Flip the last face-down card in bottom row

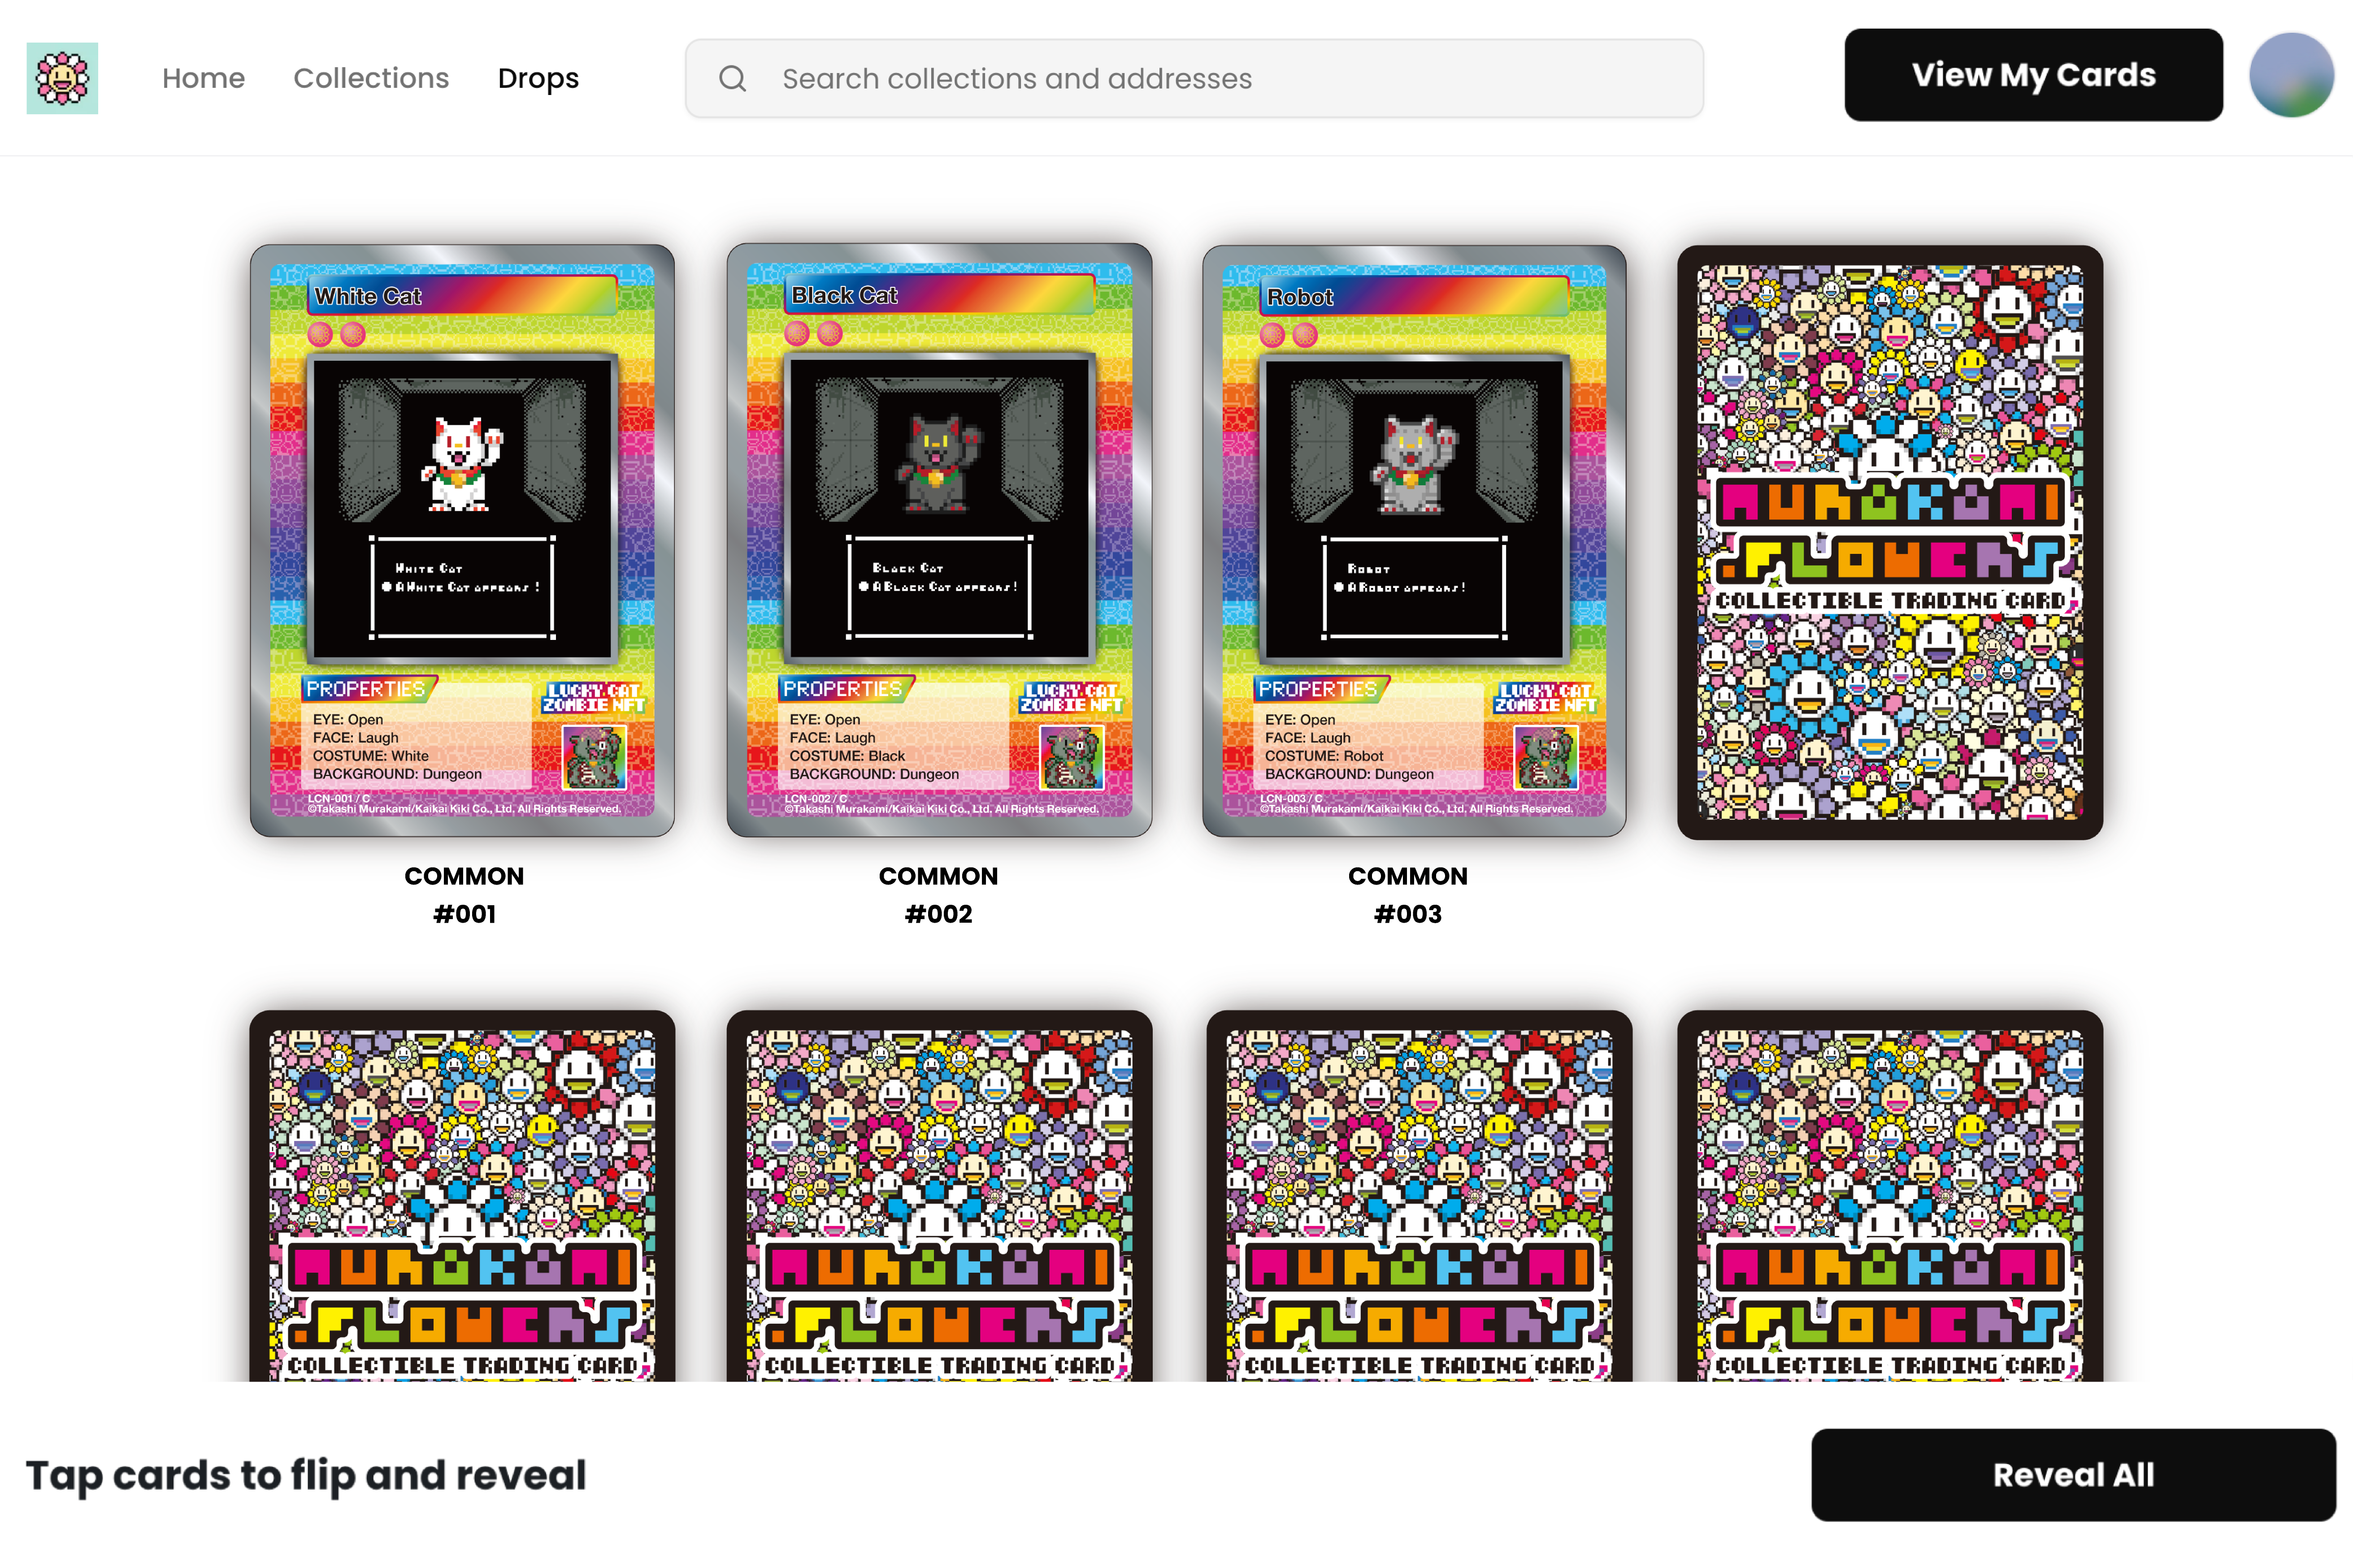point(1890,1196)
